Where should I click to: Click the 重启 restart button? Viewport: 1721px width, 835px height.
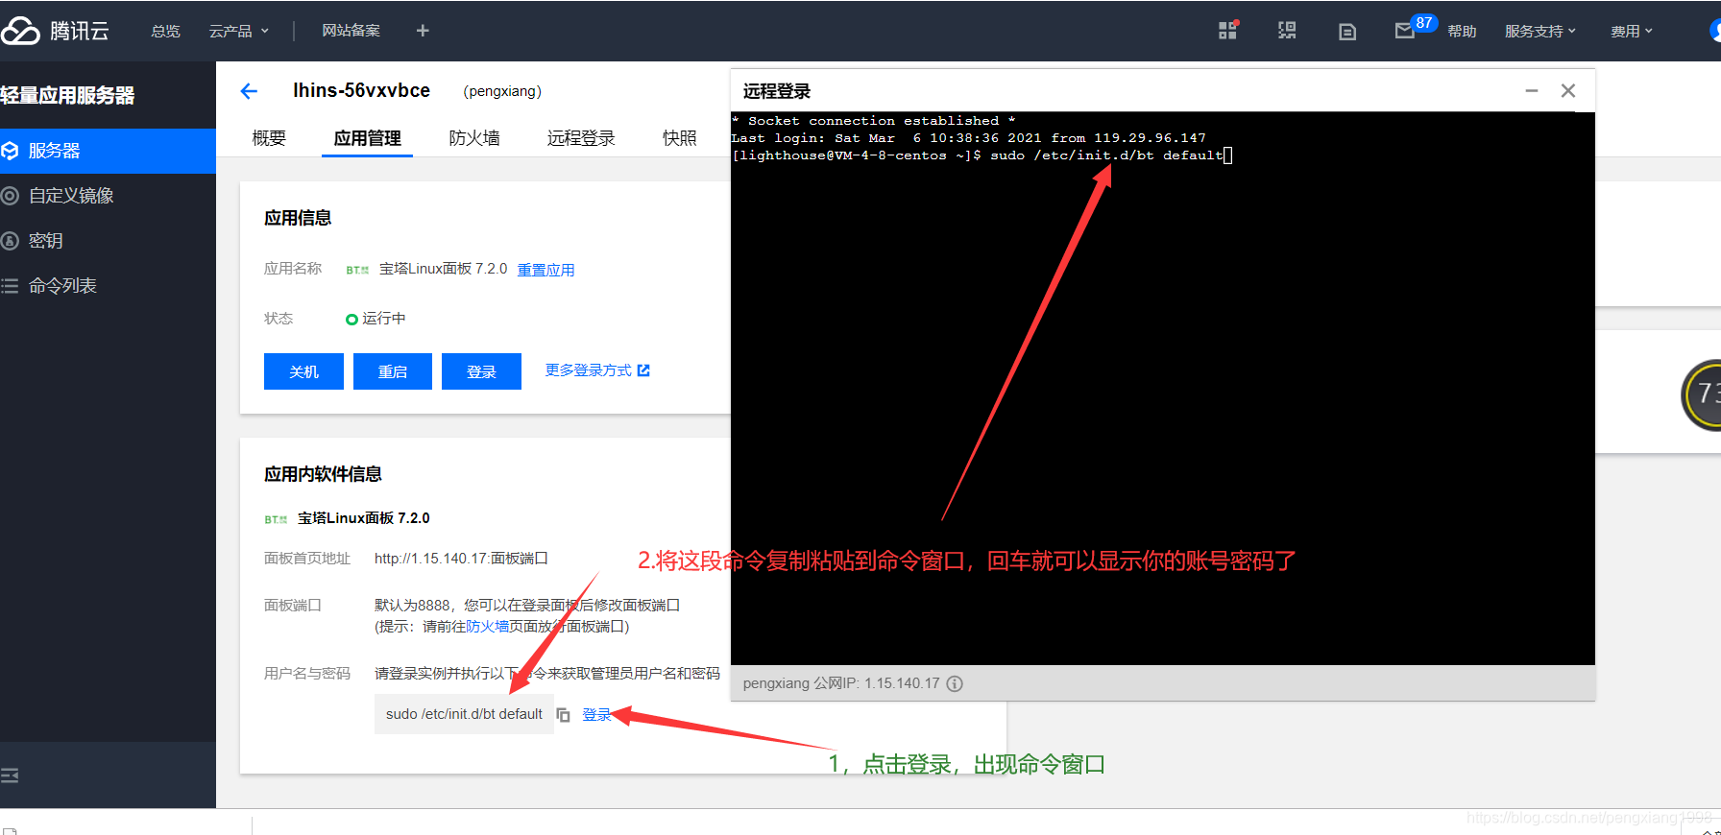pyautogui.click(x=392, y=371)
